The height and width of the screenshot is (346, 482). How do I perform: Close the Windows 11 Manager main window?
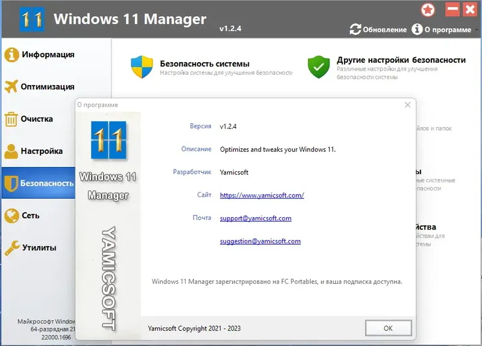tap(470, 10)
